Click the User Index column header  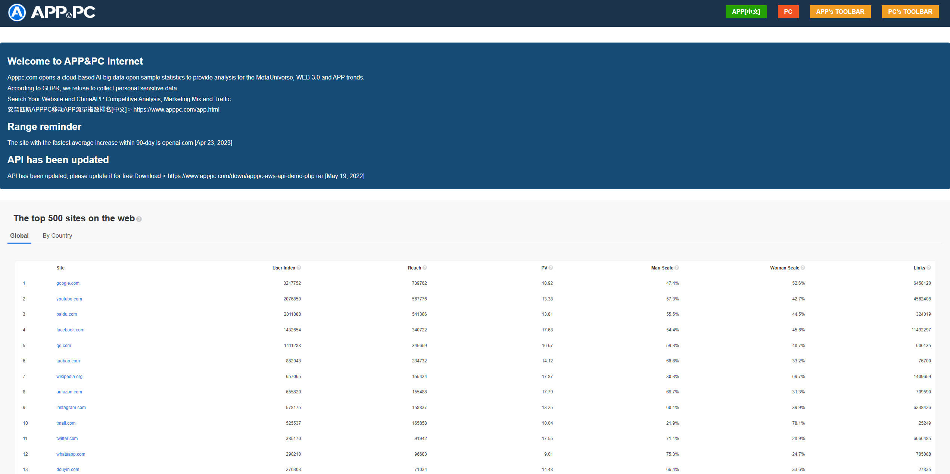click(x=284, y=268)
